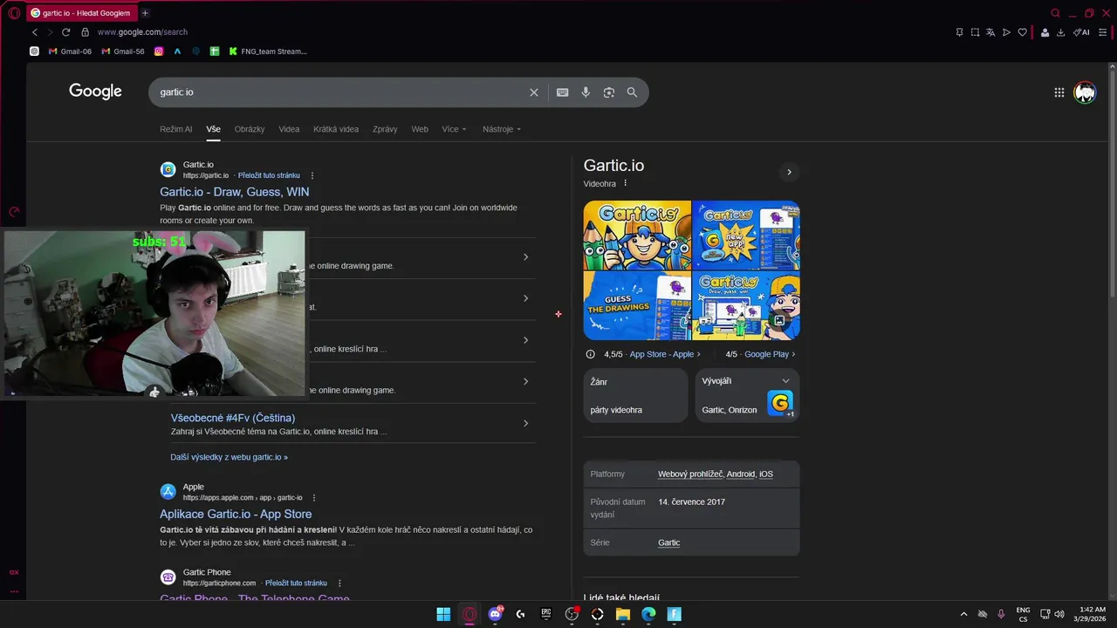Viewport: 1117px width, 628px height.
Task: Click the ratings info circle icon
Action: point(591,354)
